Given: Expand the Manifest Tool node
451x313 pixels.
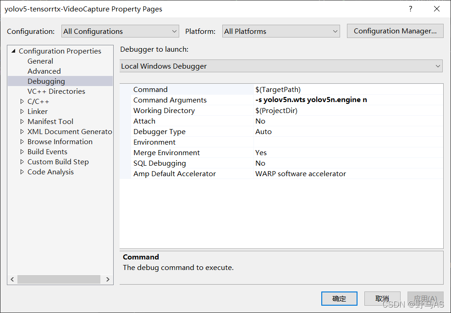Looking at the screenshot, I should point(22,122).
